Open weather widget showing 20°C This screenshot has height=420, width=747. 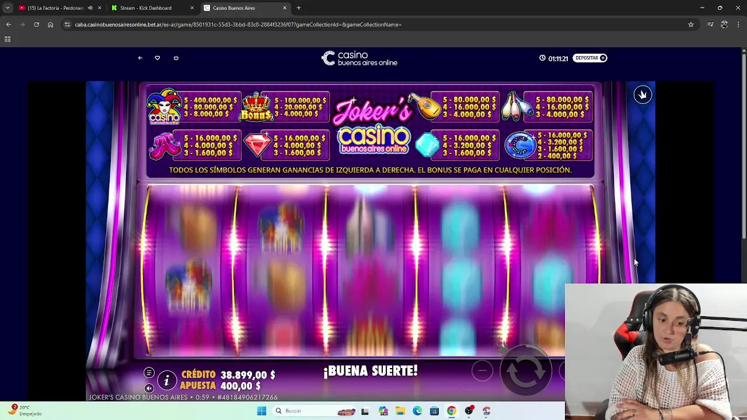click(24, 410)
